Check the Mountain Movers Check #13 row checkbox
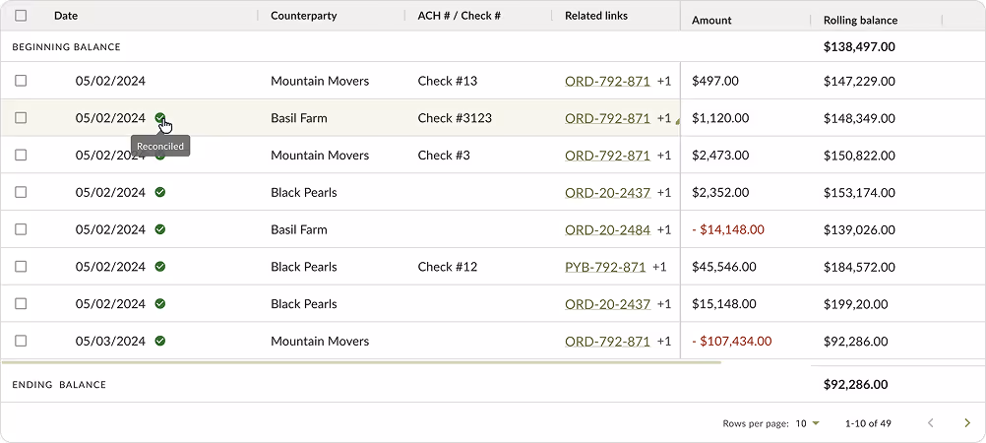The width and height of the screenshot is (986, 443). (21, 81)
